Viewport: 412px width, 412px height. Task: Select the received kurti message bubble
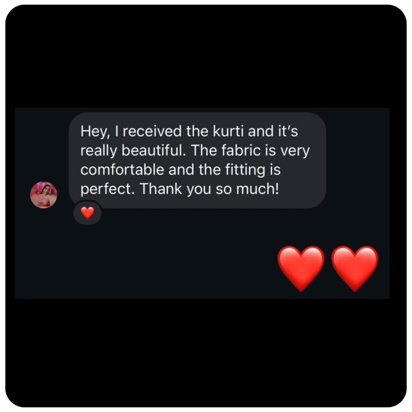tap(197, 160)
